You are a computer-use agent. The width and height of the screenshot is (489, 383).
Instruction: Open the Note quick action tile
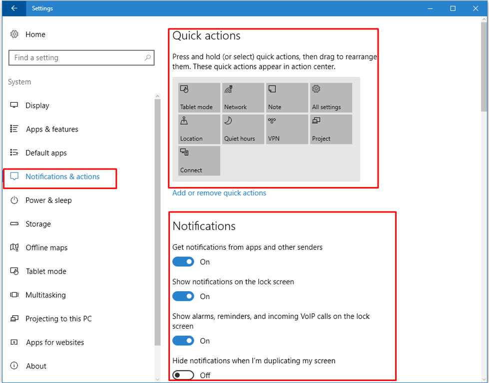[287, 97]
